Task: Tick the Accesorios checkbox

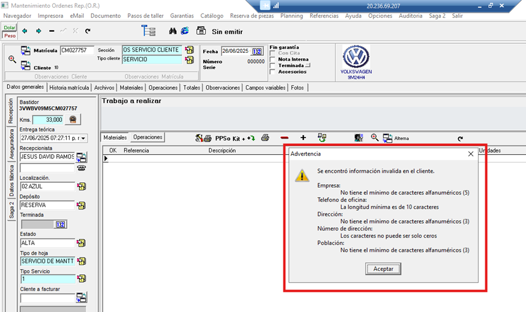Action: 273,72
